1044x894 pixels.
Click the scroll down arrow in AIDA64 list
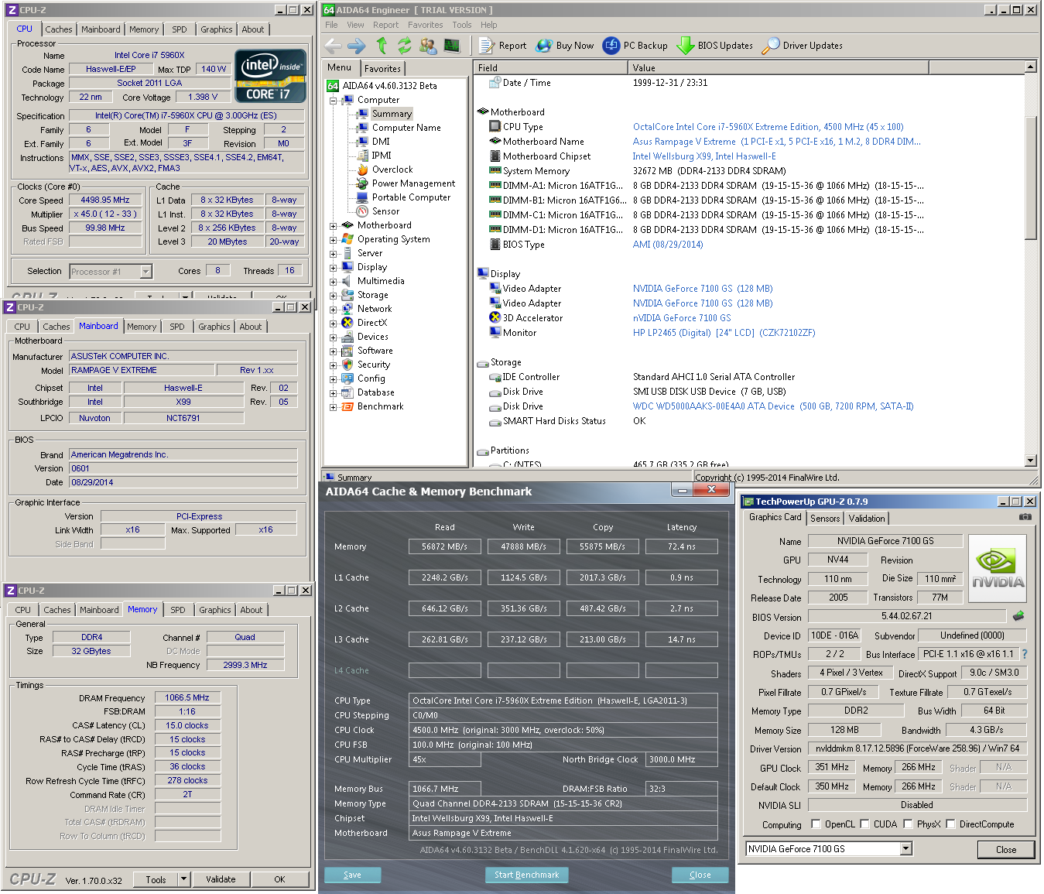[1030, 461]
